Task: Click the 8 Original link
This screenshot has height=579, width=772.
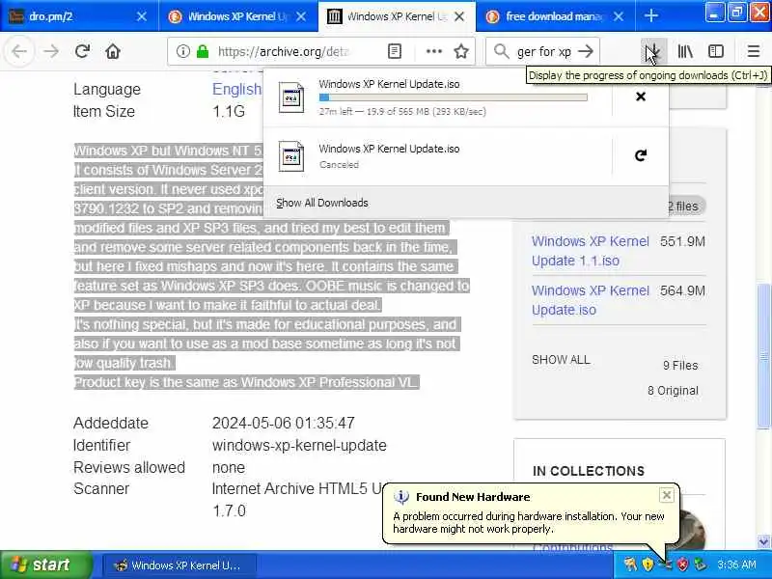Action: 673,391
